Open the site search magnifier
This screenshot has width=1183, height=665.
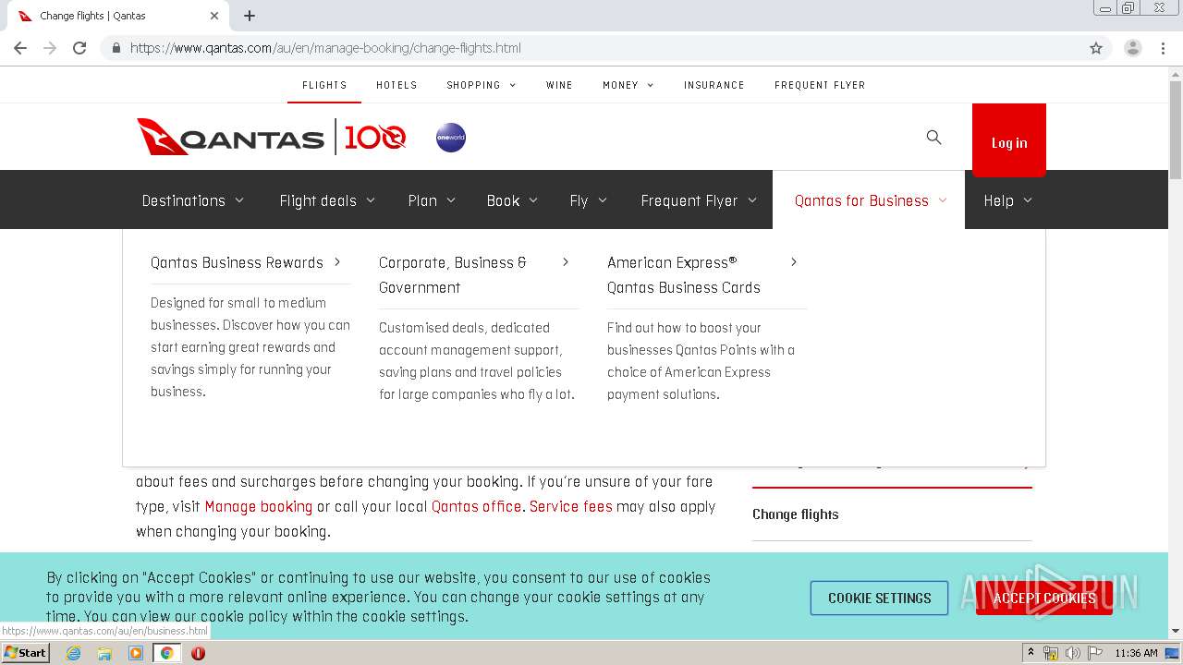click(x=933, y=138)
